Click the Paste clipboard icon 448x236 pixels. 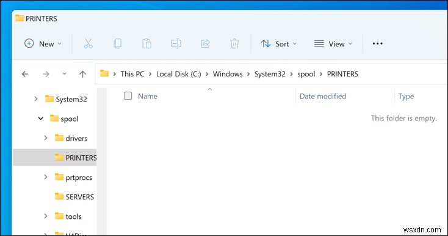pyautogui.click(x=147, y=43)
